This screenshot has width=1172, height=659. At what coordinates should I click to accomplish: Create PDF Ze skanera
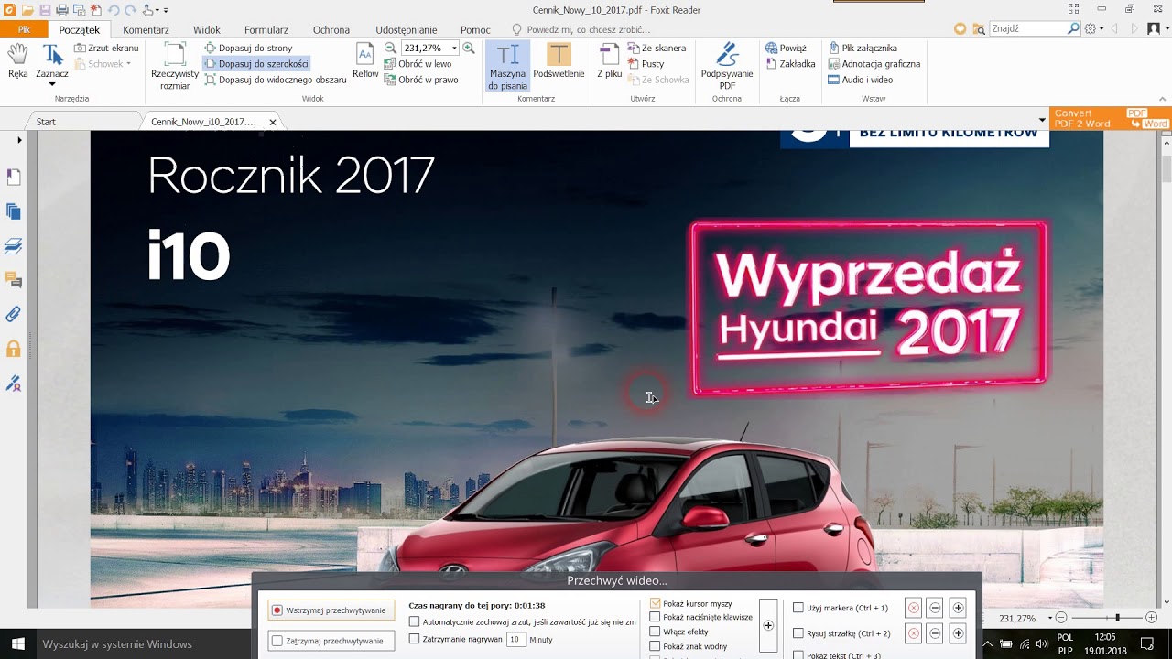(657, 48)
